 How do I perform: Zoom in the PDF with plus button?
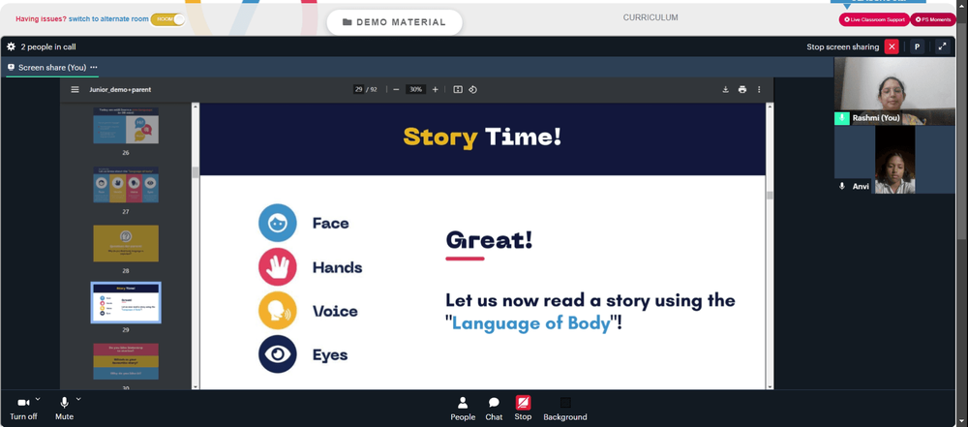pos(436,90)
